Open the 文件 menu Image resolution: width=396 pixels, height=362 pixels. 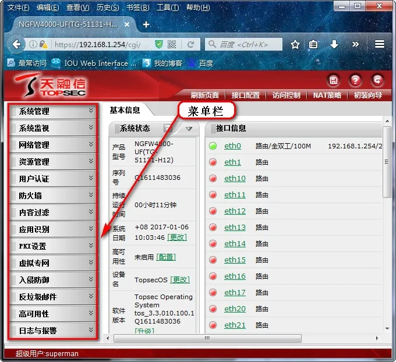pos(18,8)
